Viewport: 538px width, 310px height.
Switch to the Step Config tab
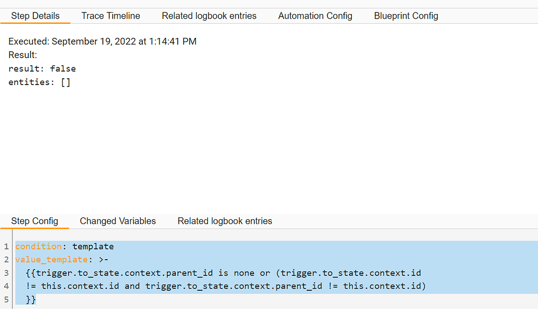tap(34, 221)
